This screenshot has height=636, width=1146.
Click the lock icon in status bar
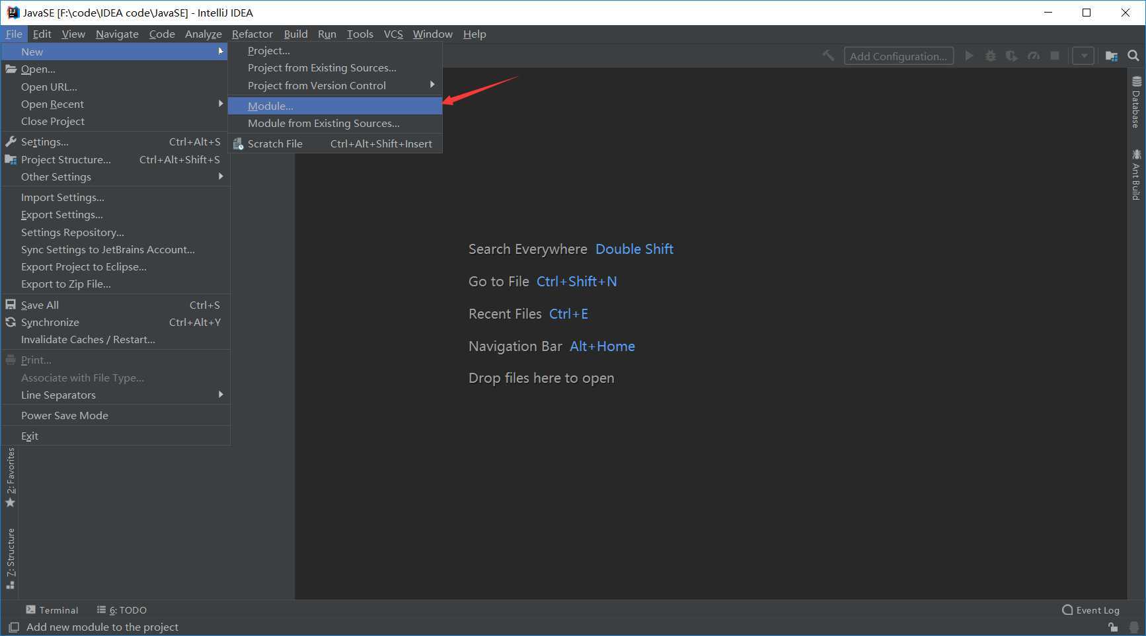tap(1114, 627)
